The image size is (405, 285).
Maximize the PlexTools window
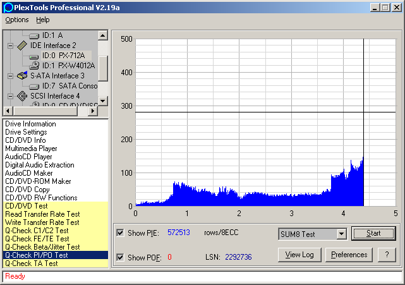[x=385, y=8]
